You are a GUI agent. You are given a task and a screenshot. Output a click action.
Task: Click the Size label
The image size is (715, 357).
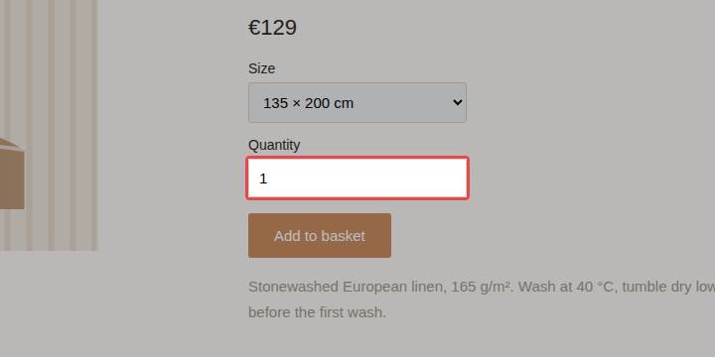tap(262, 68)
